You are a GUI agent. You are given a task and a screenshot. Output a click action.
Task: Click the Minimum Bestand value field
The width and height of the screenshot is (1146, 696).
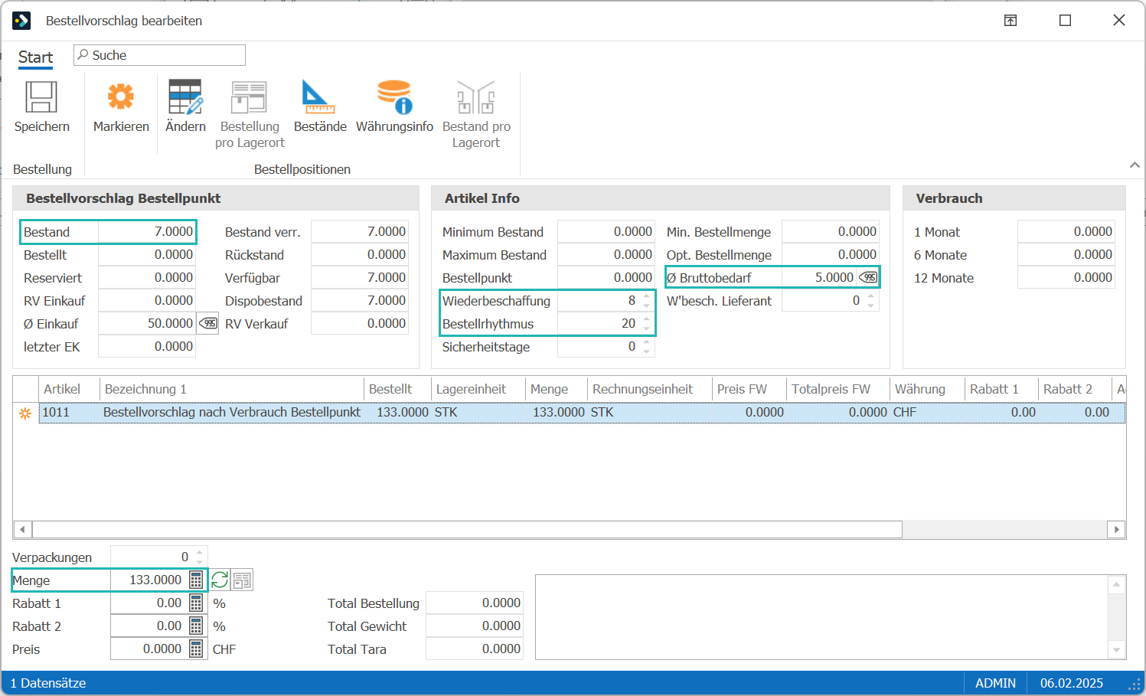tap(606, 231)
